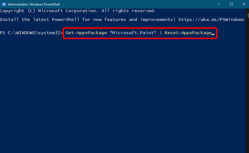Click the pipe character in the command
This screenshot has height=153, width=249.
pyautogui.click(x=160, y=33)
